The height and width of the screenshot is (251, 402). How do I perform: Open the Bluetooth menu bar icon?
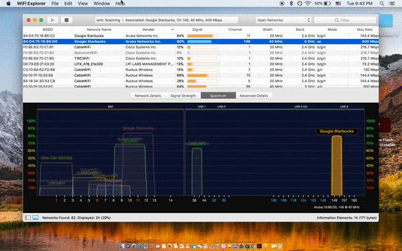[x=291, y=3]
